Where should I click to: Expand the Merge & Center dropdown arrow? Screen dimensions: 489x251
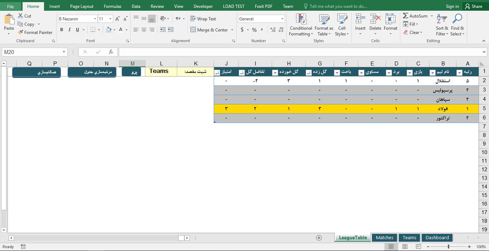click(232, 30)
